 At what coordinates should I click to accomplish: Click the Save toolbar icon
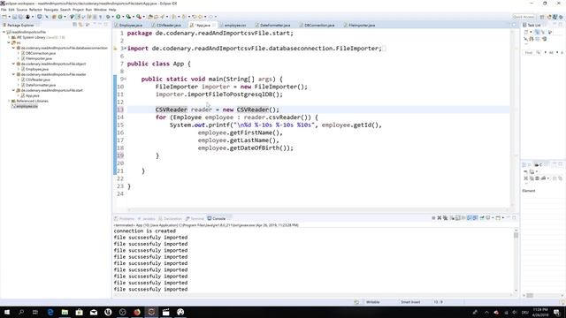pos(14,17)
